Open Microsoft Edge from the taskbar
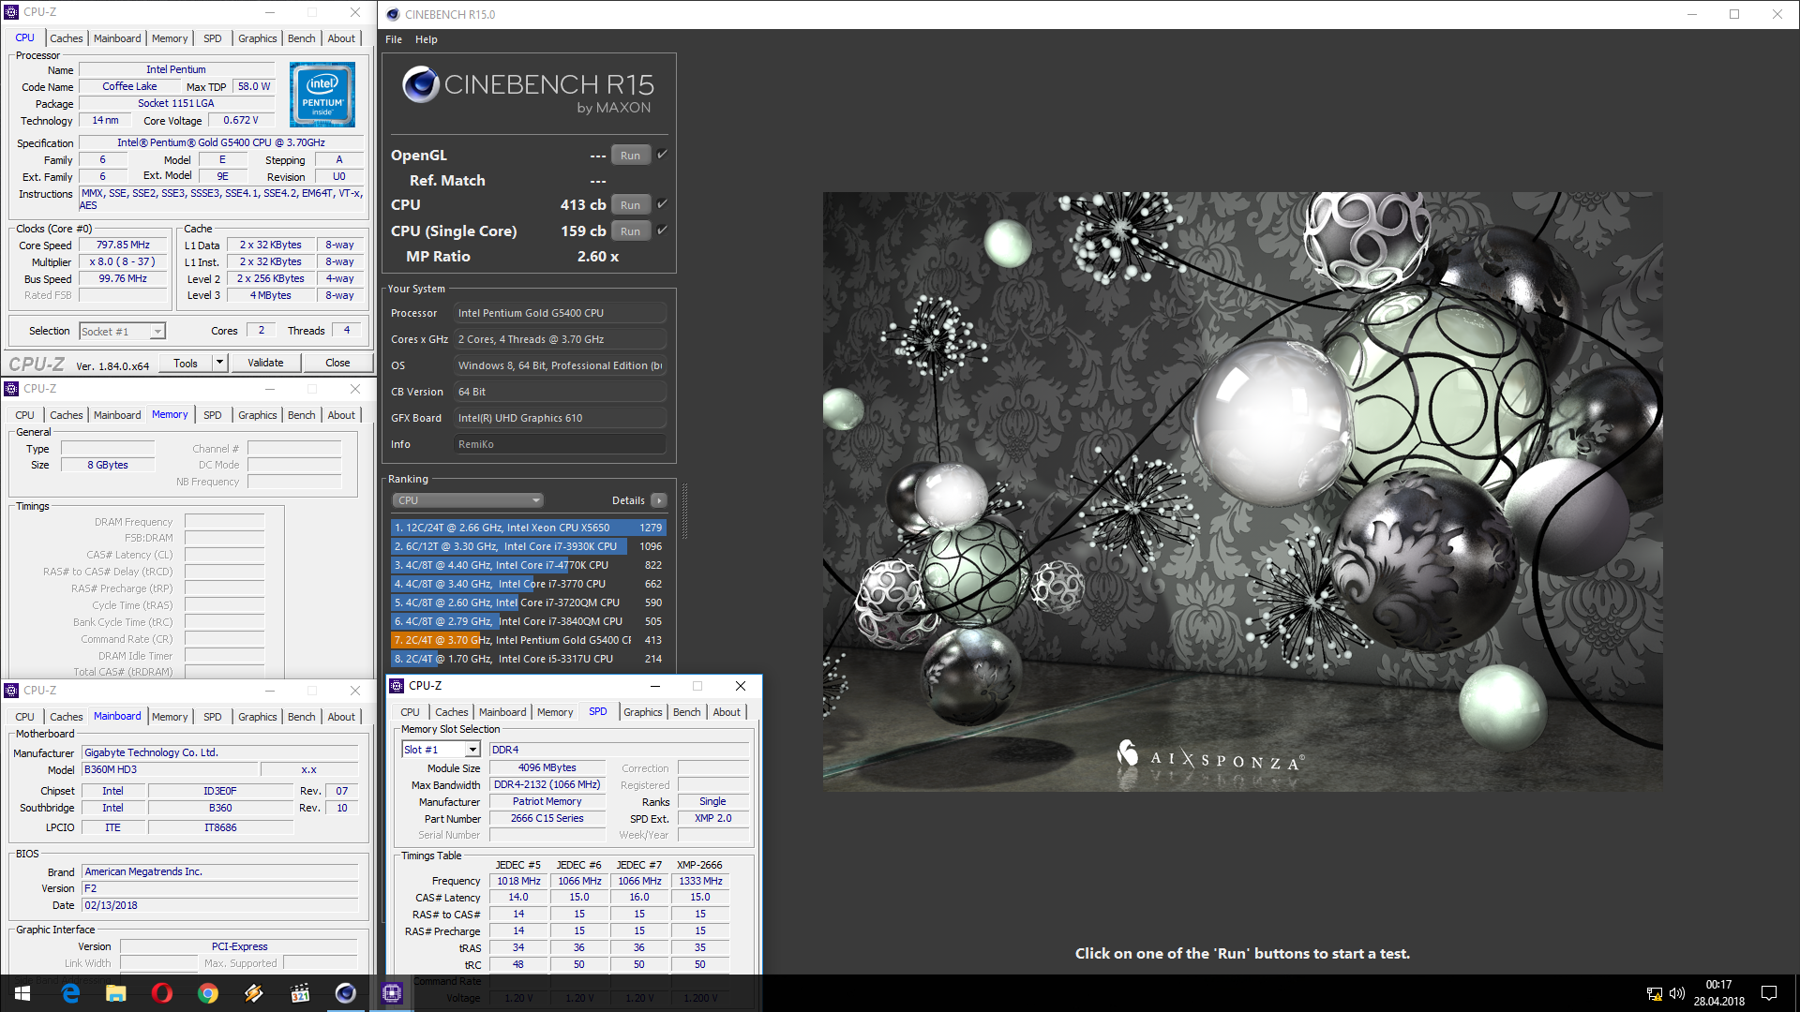Viewport: 1800px width, 1012px height. [70, 993]
